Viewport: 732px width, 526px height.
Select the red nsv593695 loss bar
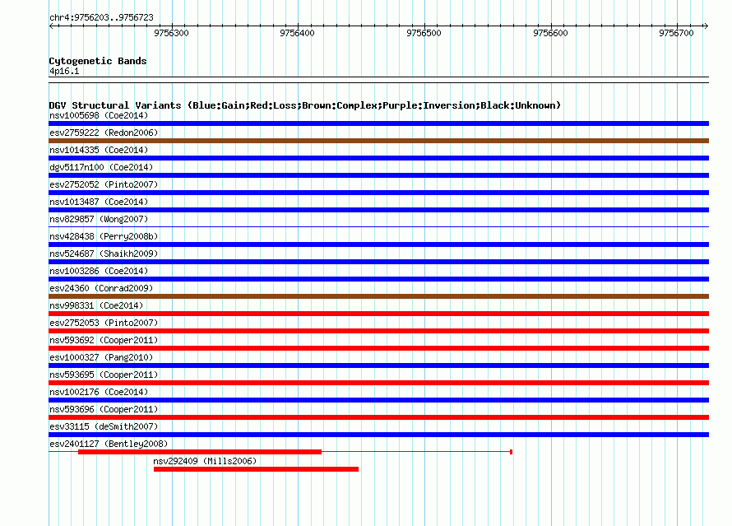pyautogui.click(x=378, y=383)
